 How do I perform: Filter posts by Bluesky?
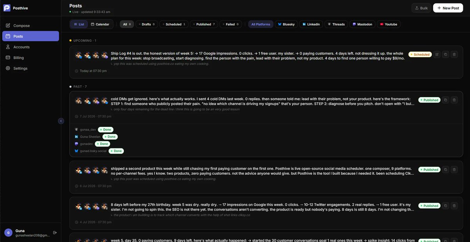tap(286, 24)
